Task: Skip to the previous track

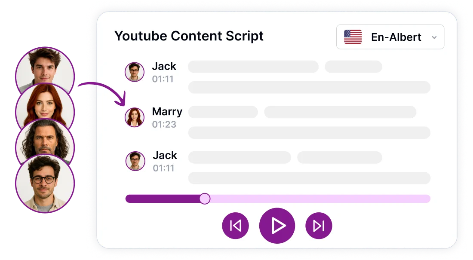Action: pyautogui.click(x=235, y=226)
